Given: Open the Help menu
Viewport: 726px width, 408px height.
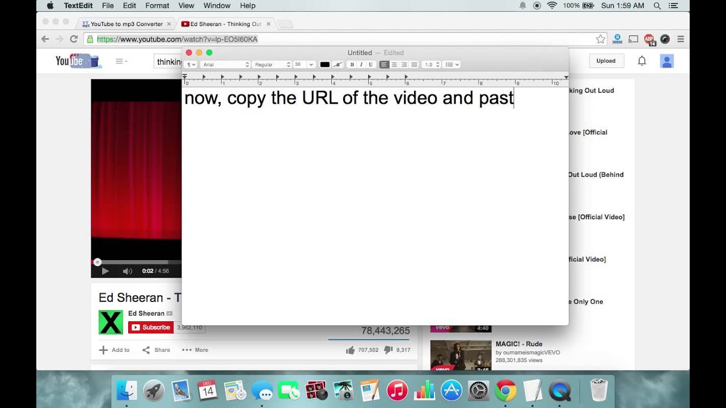Looking at the screenshot, I should pos(248,6).
